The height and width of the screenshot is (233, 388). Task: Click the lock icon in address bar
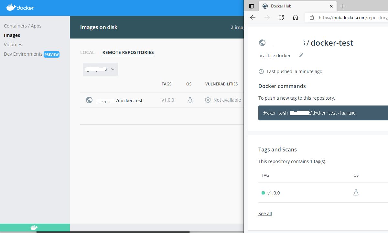(x=312, y=17)
